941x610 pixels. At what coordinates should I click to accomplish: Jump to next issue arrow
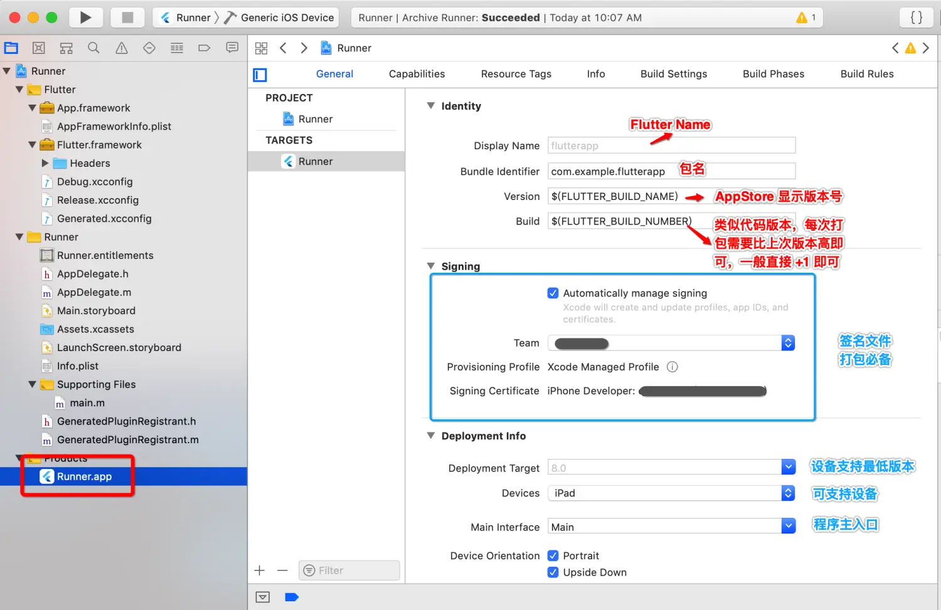point(926,48)
